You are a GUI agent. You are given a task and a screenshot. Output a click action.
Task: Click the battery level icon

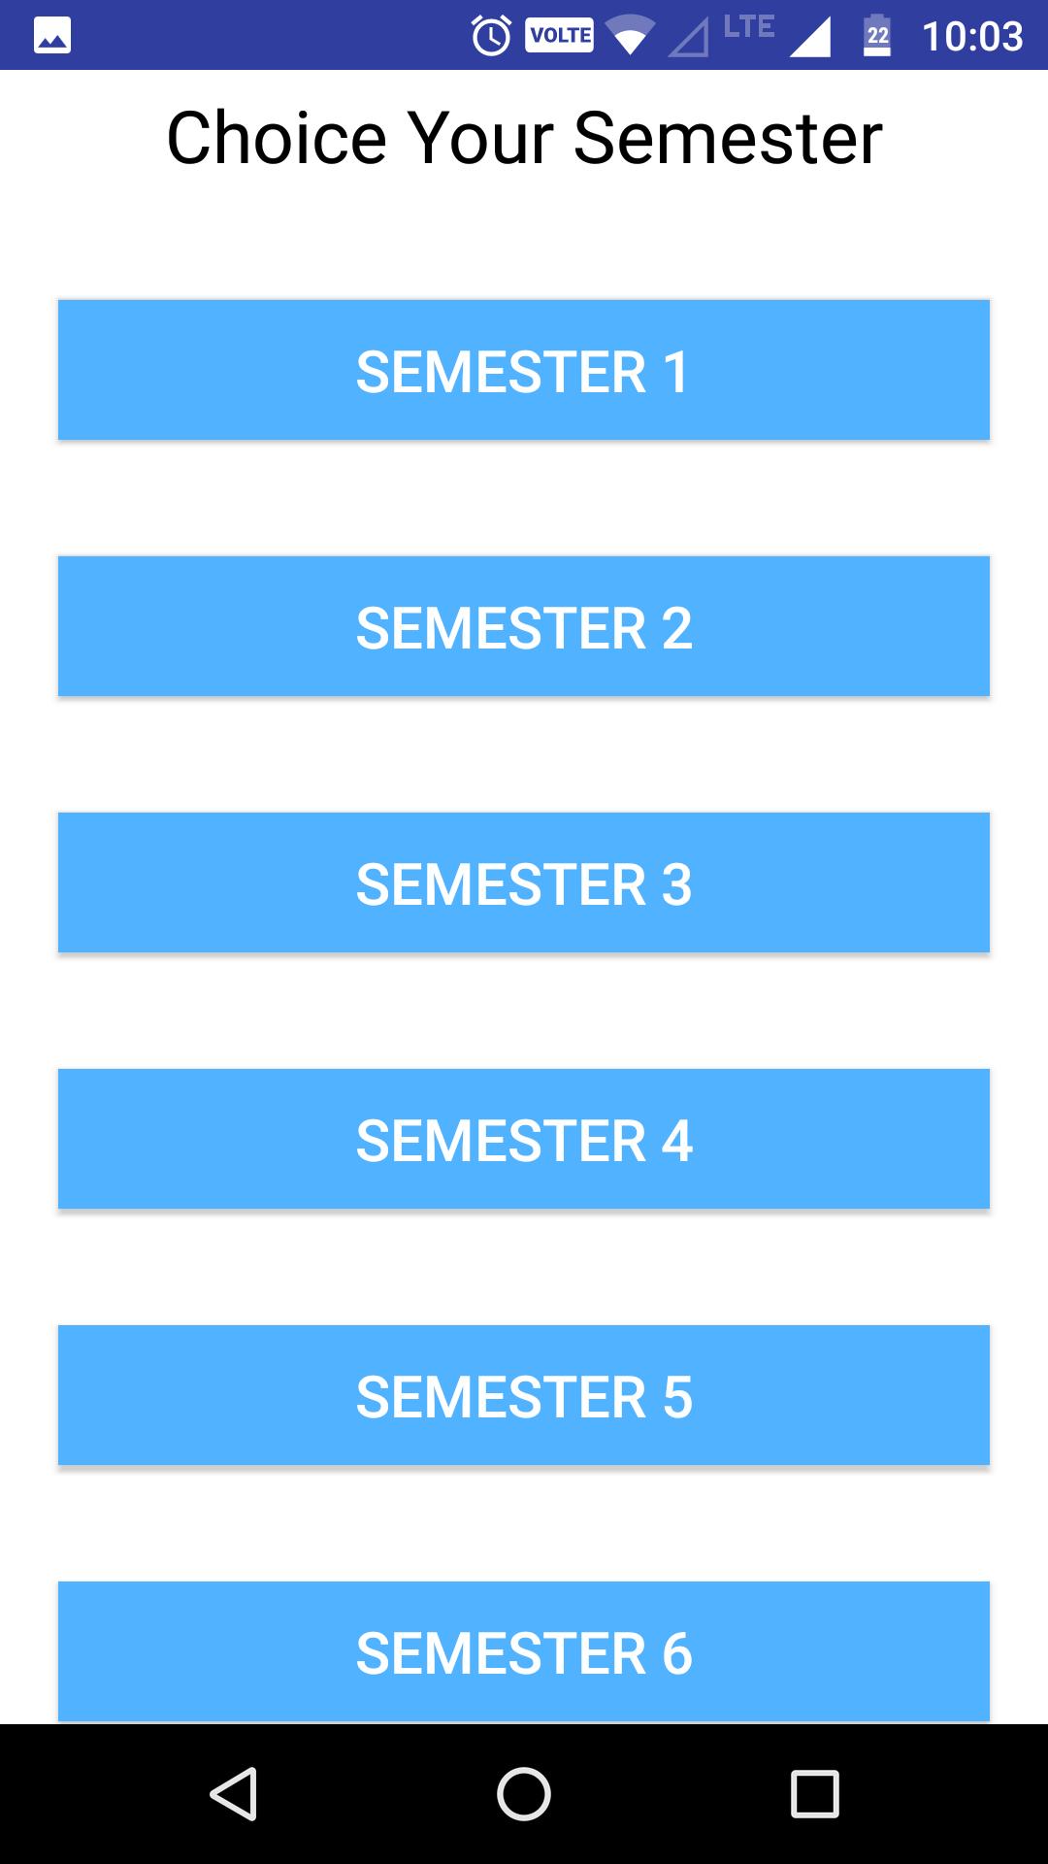coord(877,36)
